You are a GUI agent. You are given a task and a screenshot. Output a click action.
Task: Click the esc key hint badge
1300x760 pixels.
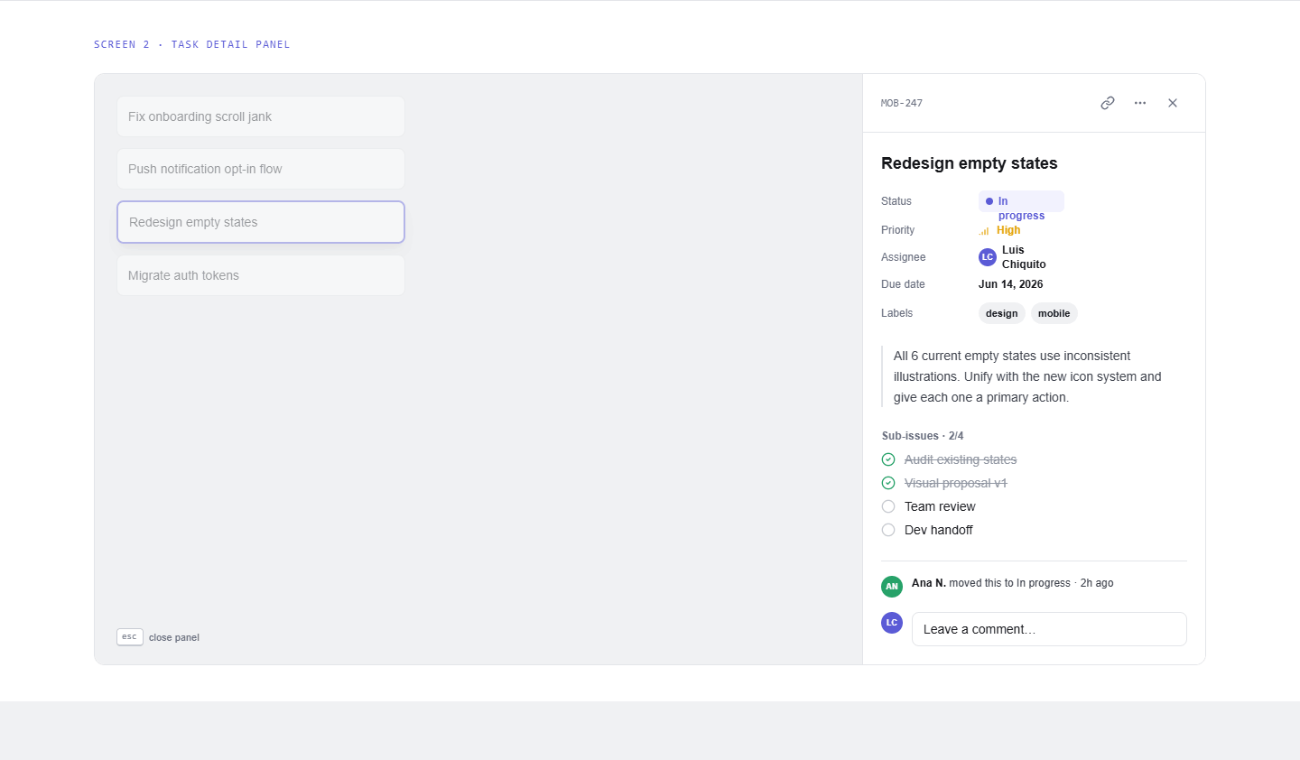130,637
